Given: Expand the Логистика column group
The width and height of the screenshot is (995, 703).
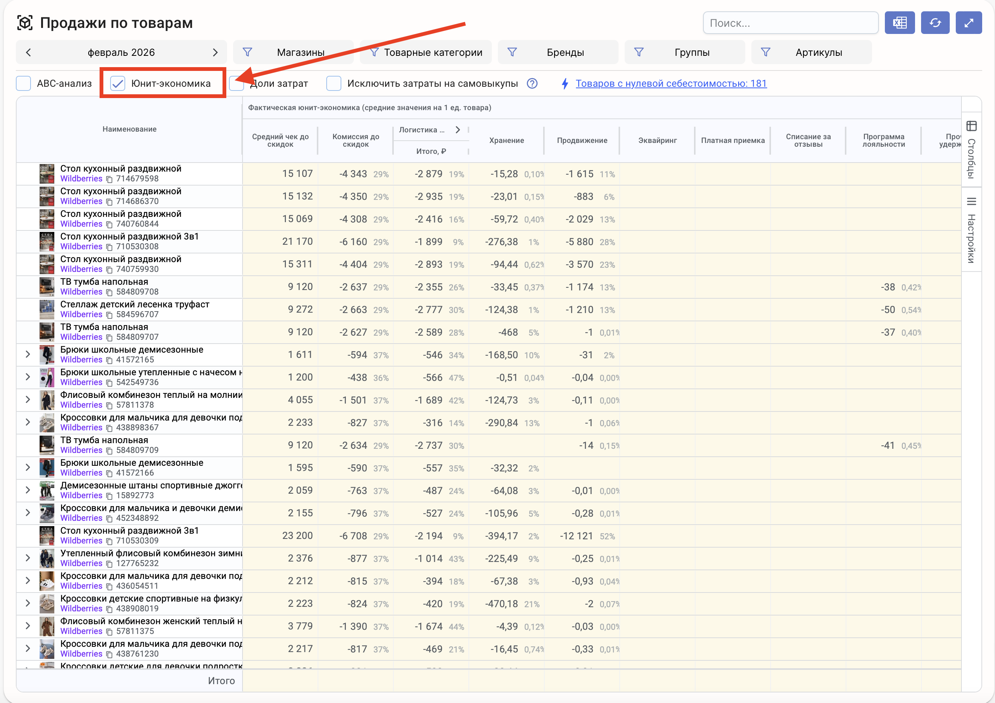Looking at the screenshot, I should click(458, 130).
